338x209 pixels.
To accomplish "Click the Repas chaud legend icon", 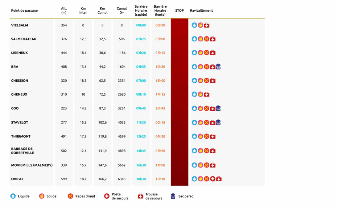I will (70, 196).
